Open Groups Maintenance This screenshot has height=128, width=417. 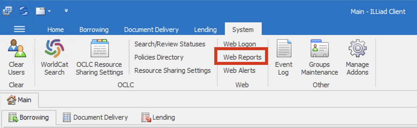[319, 49]
